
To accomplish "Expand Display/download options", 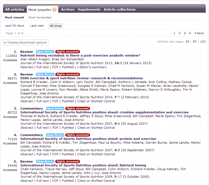I will (x=26, y=42).
